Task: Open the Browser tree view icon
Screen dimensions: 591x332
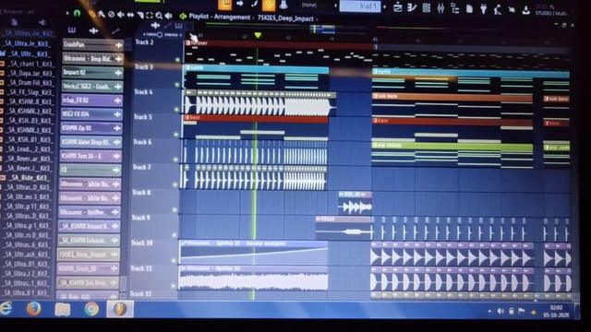Action: pos(455,8)
